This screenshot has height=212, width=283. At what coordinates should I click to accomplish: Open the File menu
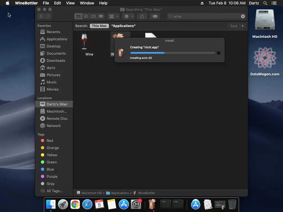[x=46, y=3]
